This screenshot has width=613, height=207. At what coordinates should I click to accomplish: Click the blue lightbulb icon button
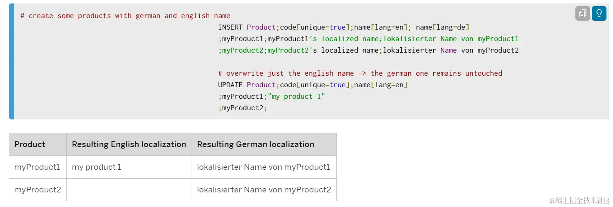[599, 13]
